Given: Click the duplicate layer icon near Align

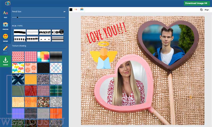Looking at the screenshot, I should (201, 10).
